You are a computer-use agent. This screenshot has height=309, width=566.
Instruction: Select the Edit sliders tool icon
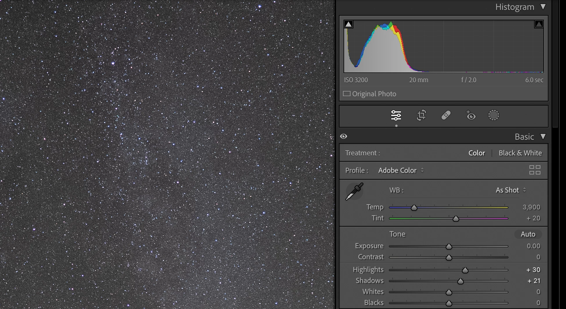pos(396,115)
